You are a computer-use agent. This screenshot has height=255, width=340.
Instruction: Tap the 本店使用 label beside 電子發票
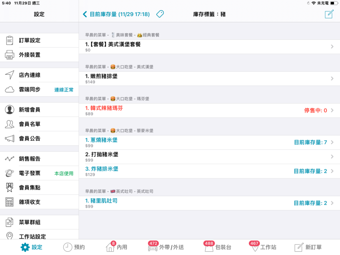pos(64,173)
